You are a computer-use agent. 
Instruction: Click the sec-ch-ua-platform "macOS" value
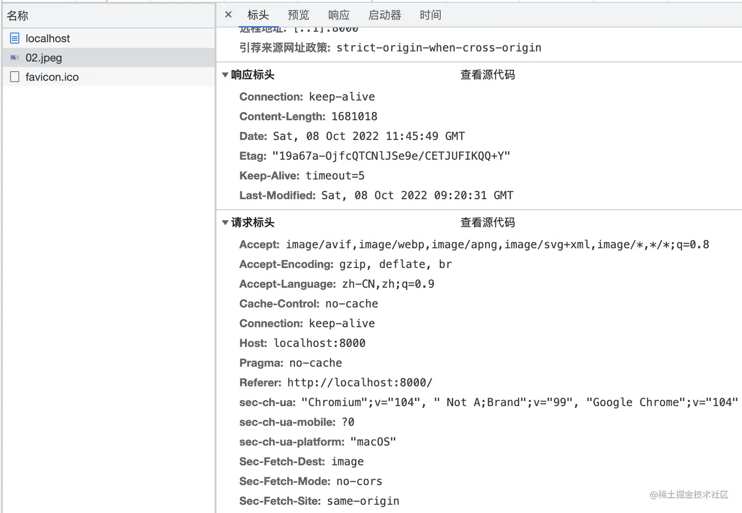[373, 442]
